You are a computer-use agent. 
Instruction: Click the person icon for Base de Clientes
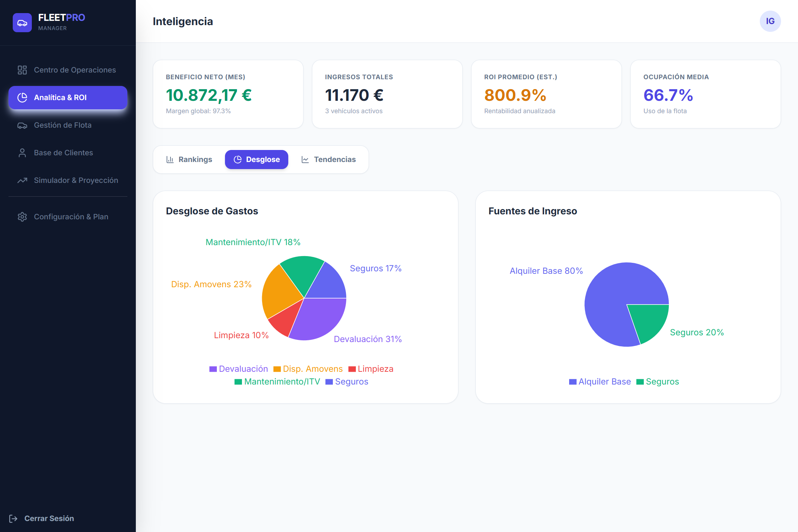[x=22, y=152]
